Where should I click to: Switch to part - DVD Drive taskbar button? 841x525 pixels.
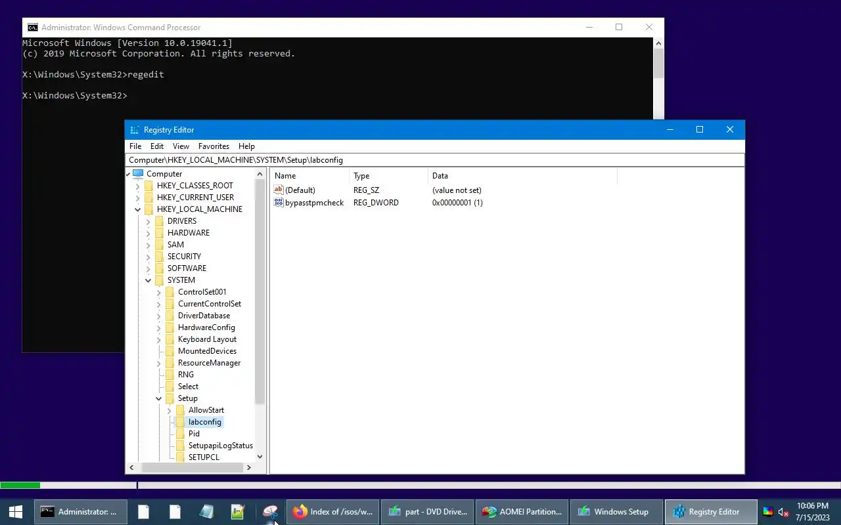(x=427, y=512)
